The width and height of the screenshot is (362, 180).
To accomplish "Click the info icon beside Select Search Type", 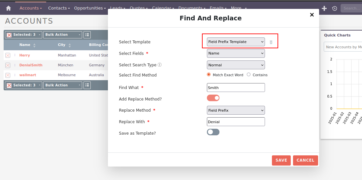I will click(160, 65).
